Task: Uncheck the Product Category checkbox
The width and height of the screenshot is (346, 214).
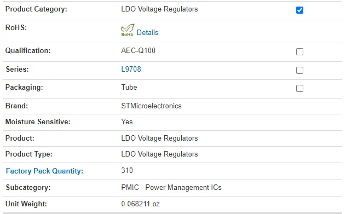Action: [x=299, y=10]
